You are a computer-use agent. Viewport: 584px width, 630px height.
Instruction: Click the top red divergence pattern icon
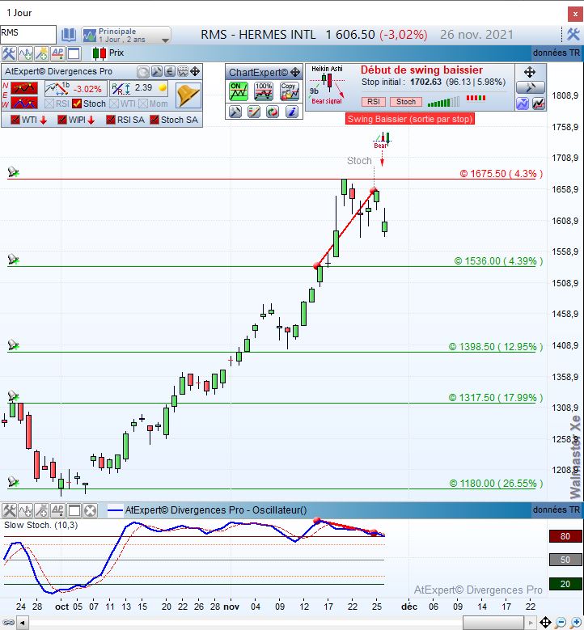click(x=24, y=88)
